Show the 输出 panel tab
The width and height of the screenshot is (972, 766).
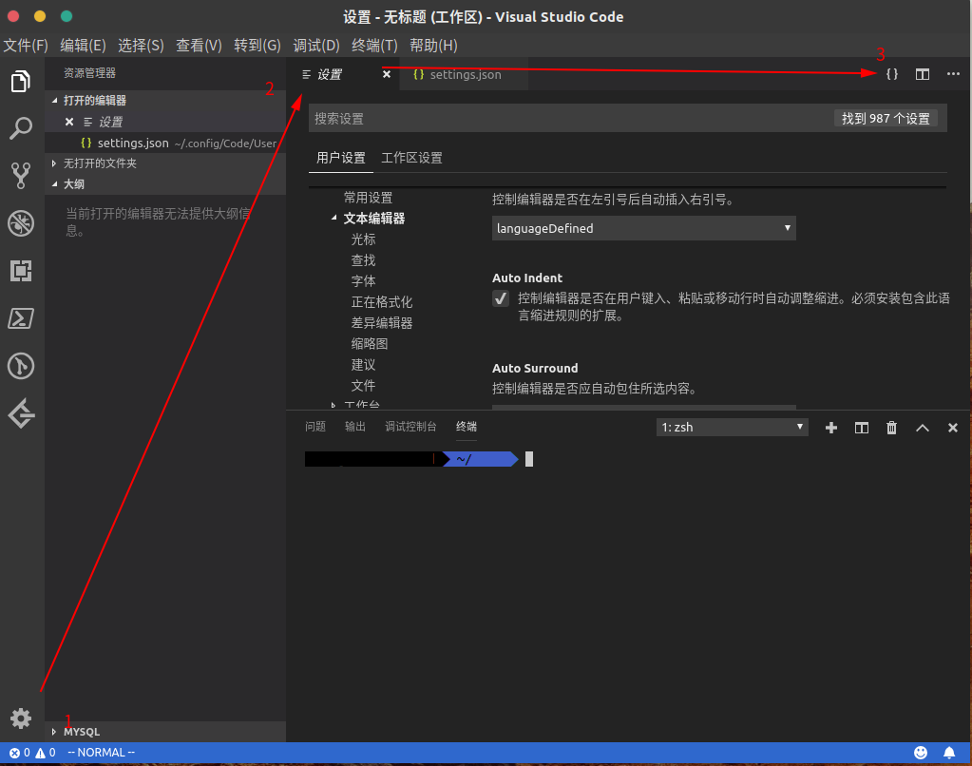(x=355, y=427)
